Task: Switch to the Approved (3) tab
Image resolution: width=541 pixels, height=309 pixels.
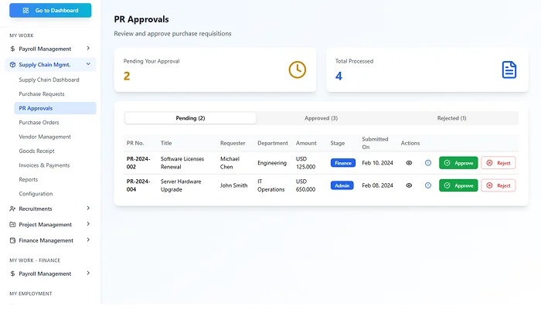Action: pos(321,118)
